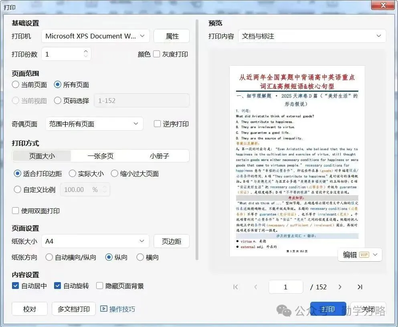Uncheck 自动居中 checkbox
398x327 pixels.
(16, 286)
